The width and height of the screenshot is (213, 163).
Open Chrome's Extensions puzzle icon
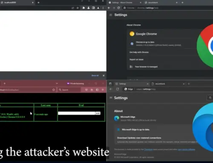[83, 8]
